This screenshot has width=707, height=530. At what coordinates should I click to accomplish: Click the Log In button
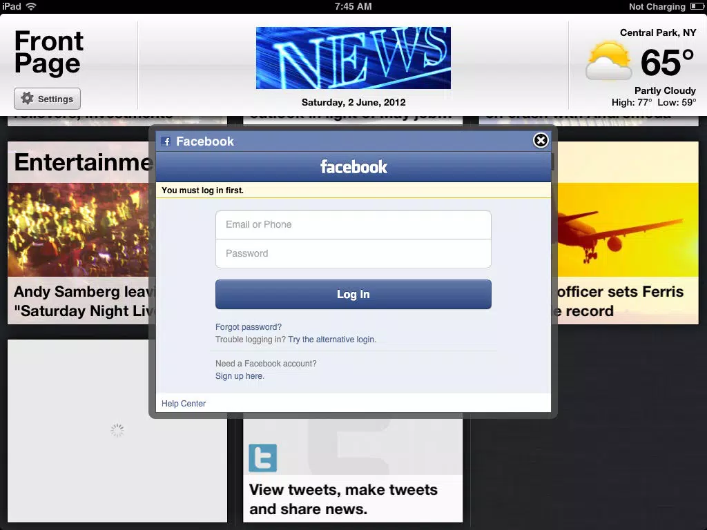coord(353,294)
